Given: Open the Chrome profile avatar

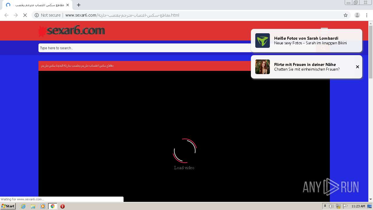Looking at the screenshot, I should click(x=357, y=15).
